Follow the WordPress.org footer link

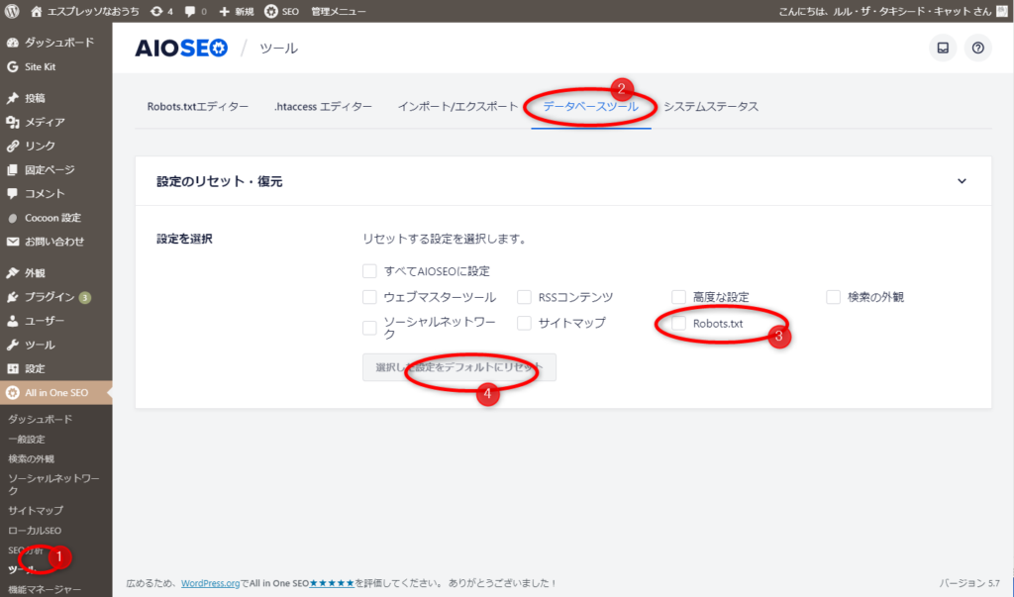tap(210, 583)
